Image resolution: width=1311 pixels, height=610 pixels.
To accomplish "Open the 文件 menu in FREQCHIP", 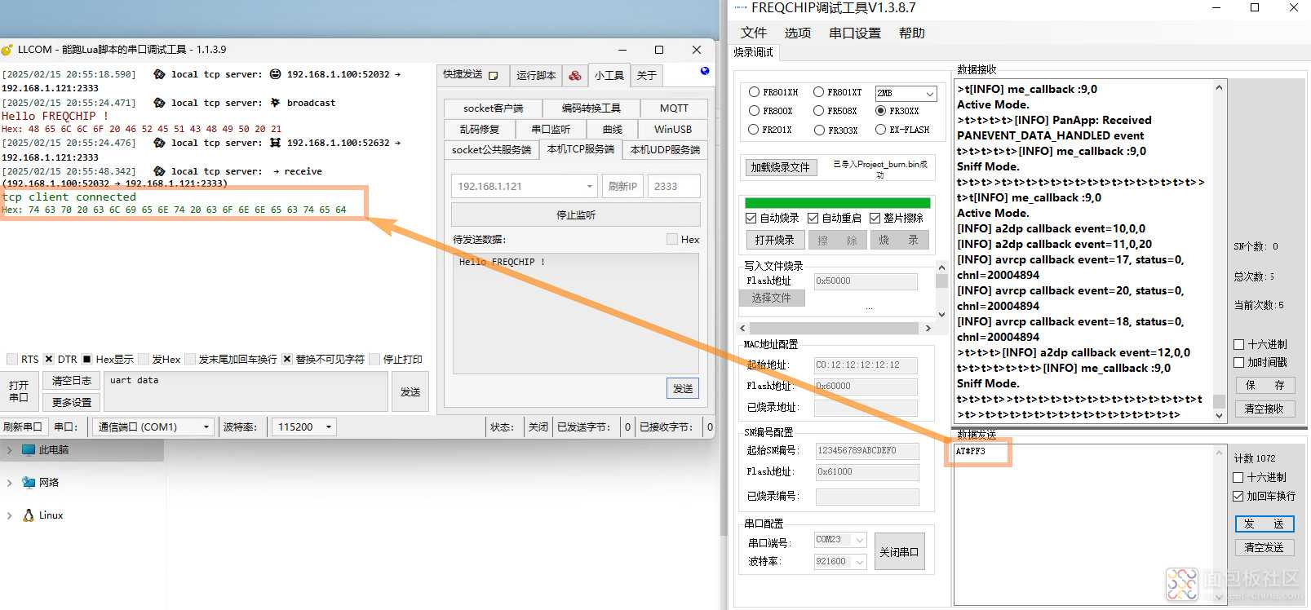I will [754, 33].
